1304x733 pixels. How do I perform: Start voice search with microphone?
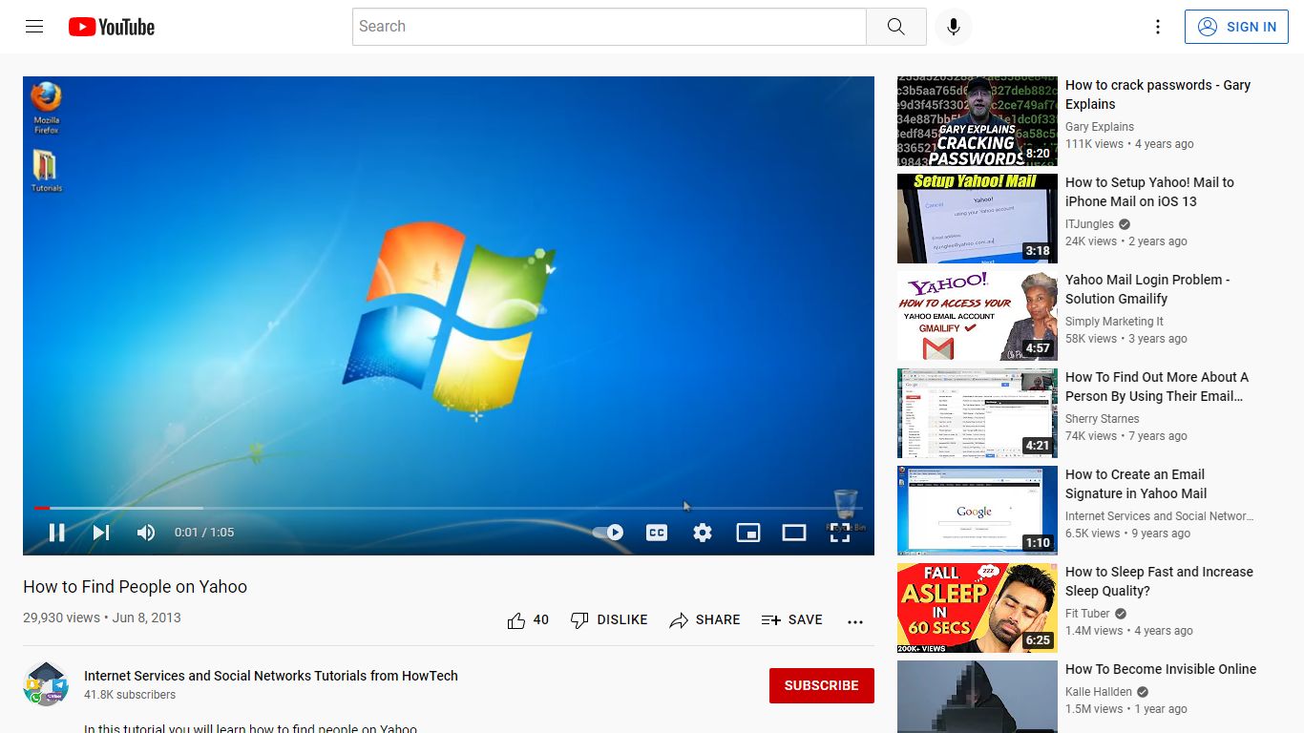tap(953, 27)
